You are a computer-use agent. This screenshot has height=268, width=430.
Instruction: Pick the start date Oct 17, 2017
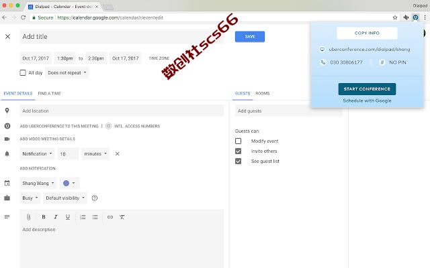pyautogui.click(x=36, y=58)
